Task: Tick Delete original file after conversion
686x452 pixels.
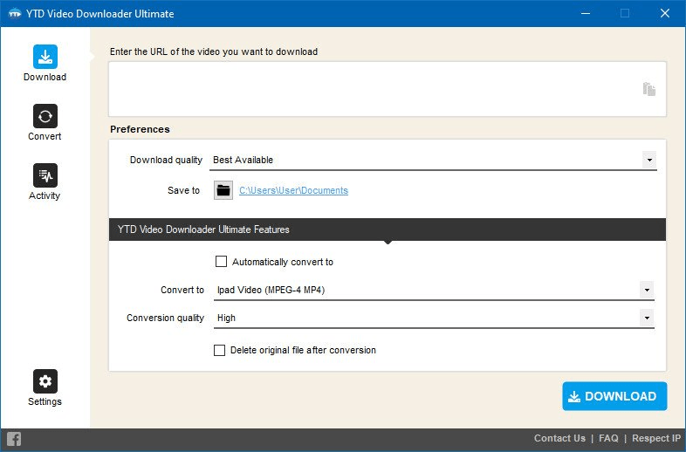Action: click(x=220, y=350)
